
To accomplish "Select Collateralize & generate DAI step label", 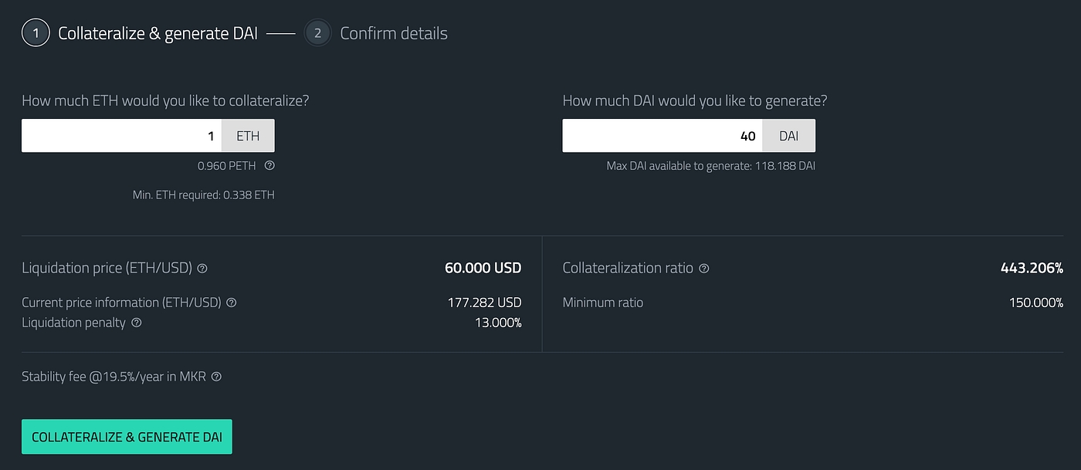I will pyautogui.click(x=158, y=33).
